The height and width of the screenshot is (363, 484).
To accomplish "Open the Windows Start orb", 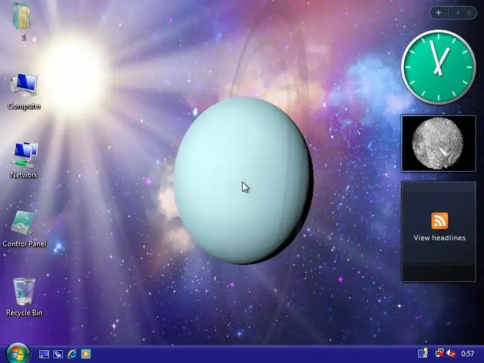I will coord(18,354).
